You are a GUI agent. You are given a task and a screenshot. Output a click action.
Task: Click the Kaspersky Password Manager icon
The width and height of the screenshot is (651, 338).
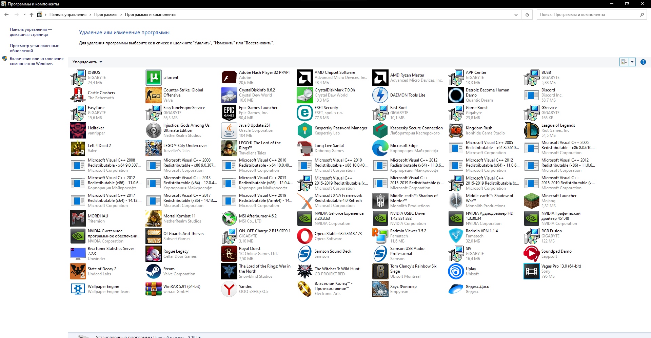(305, 130)
